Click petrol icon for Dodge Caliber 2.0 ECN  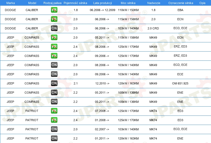[54, 19]
